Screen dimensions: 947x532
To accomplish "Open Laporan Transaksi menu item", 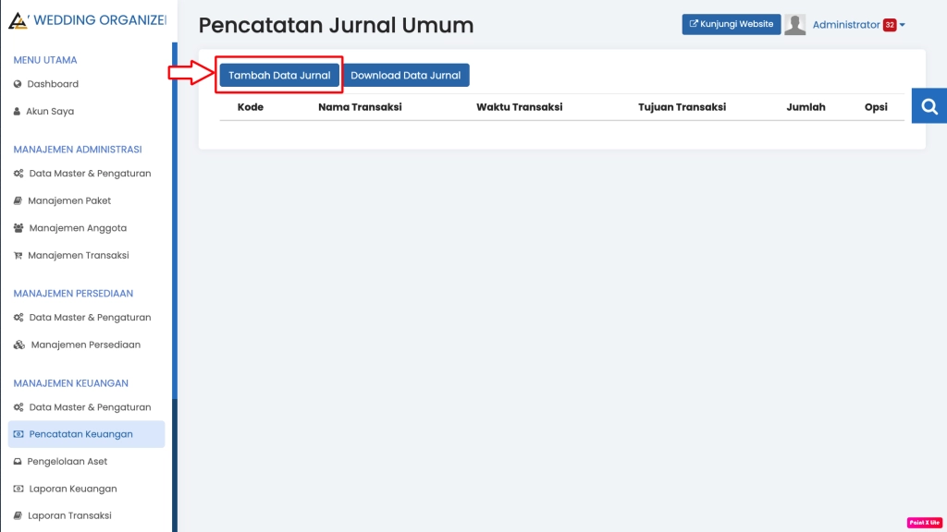I will pyautogui.click(x=69, y=515).
